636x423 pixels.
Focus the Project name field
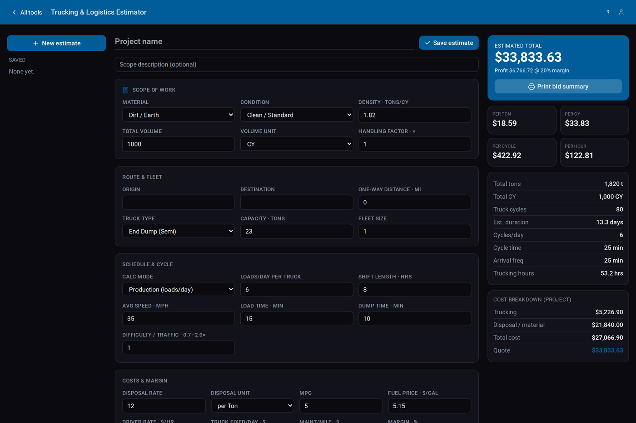(264, 42)
